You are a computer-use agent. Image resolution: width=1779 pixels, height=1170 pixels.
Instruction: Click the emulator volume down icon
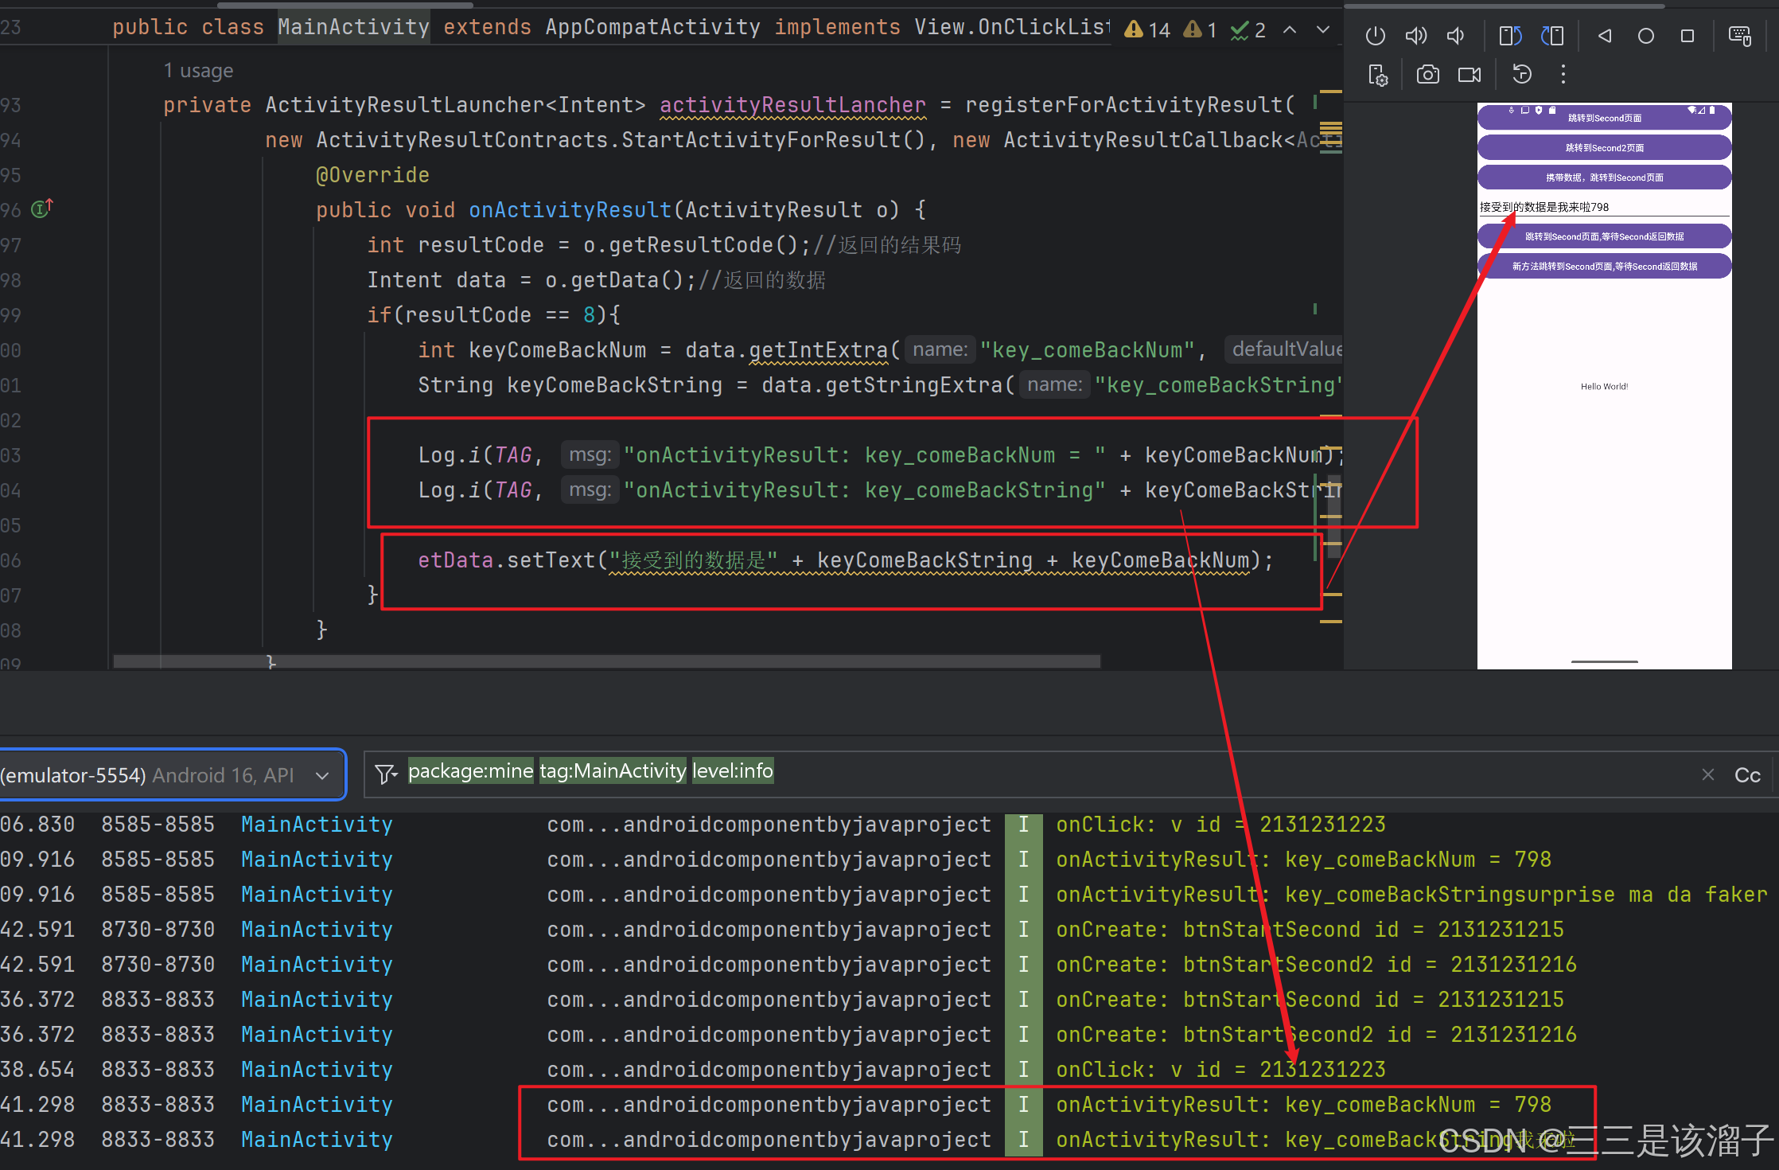(x=1455, y=36)
